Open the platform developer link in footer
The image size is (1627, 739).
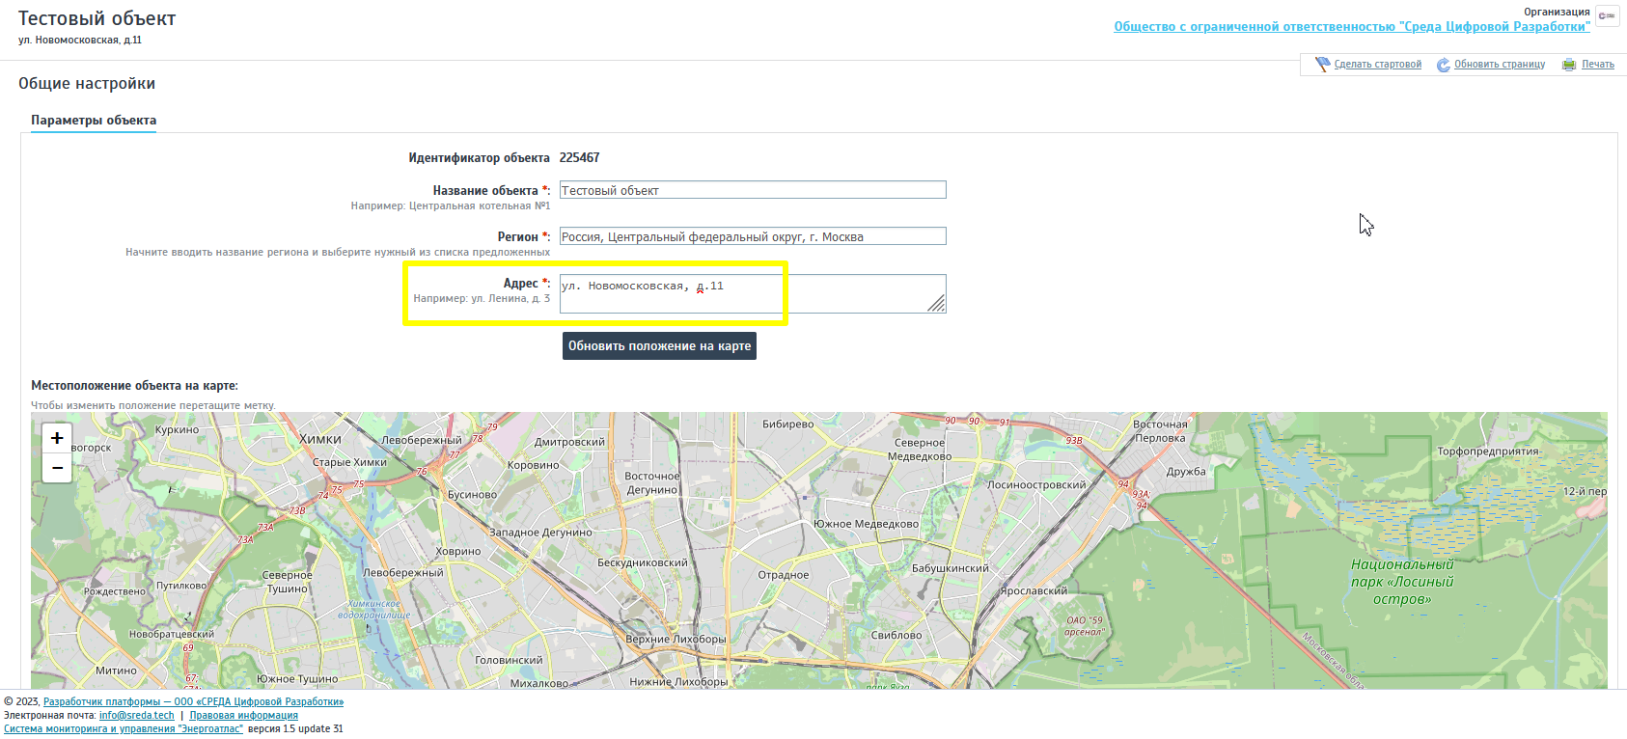pyautogui.click(x=193, y=702)
